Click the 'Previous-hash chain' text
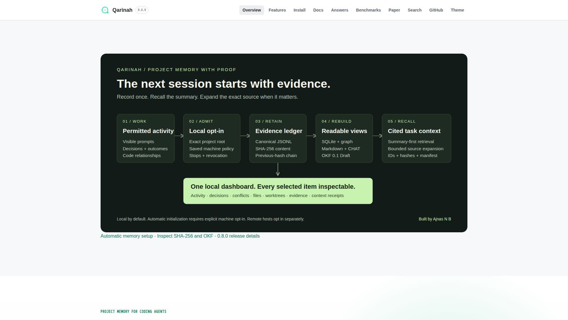Viewport: 568px width, 320px height. [x=276, y=156]
